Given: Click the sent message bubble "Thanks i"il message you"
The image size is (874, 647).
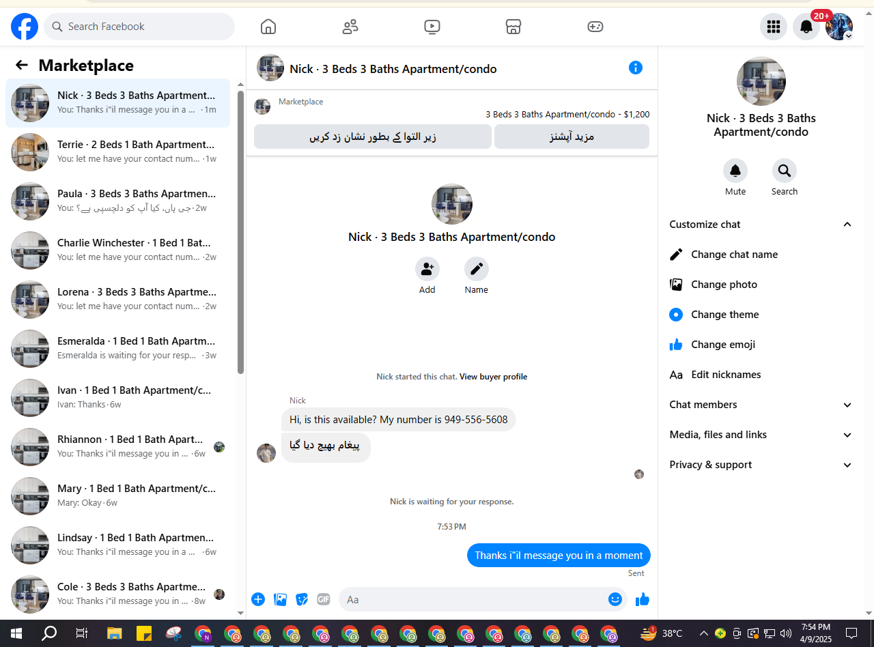Looking at the screenshot, I should click(x=559, y=556).
